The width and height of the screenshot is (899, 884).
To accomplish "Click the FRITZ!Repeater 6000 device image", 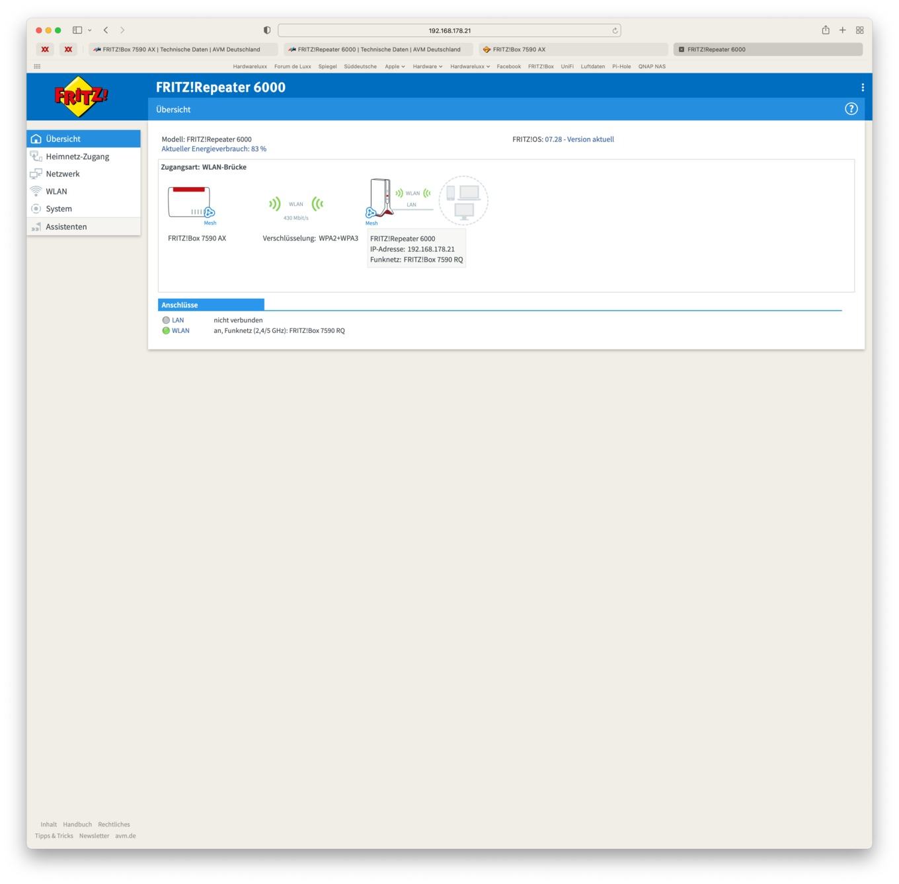I will [x=381, y=197].
